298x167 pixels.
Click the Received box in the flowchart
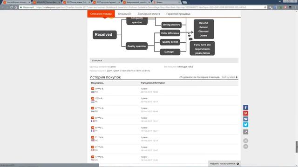(104, 35)
